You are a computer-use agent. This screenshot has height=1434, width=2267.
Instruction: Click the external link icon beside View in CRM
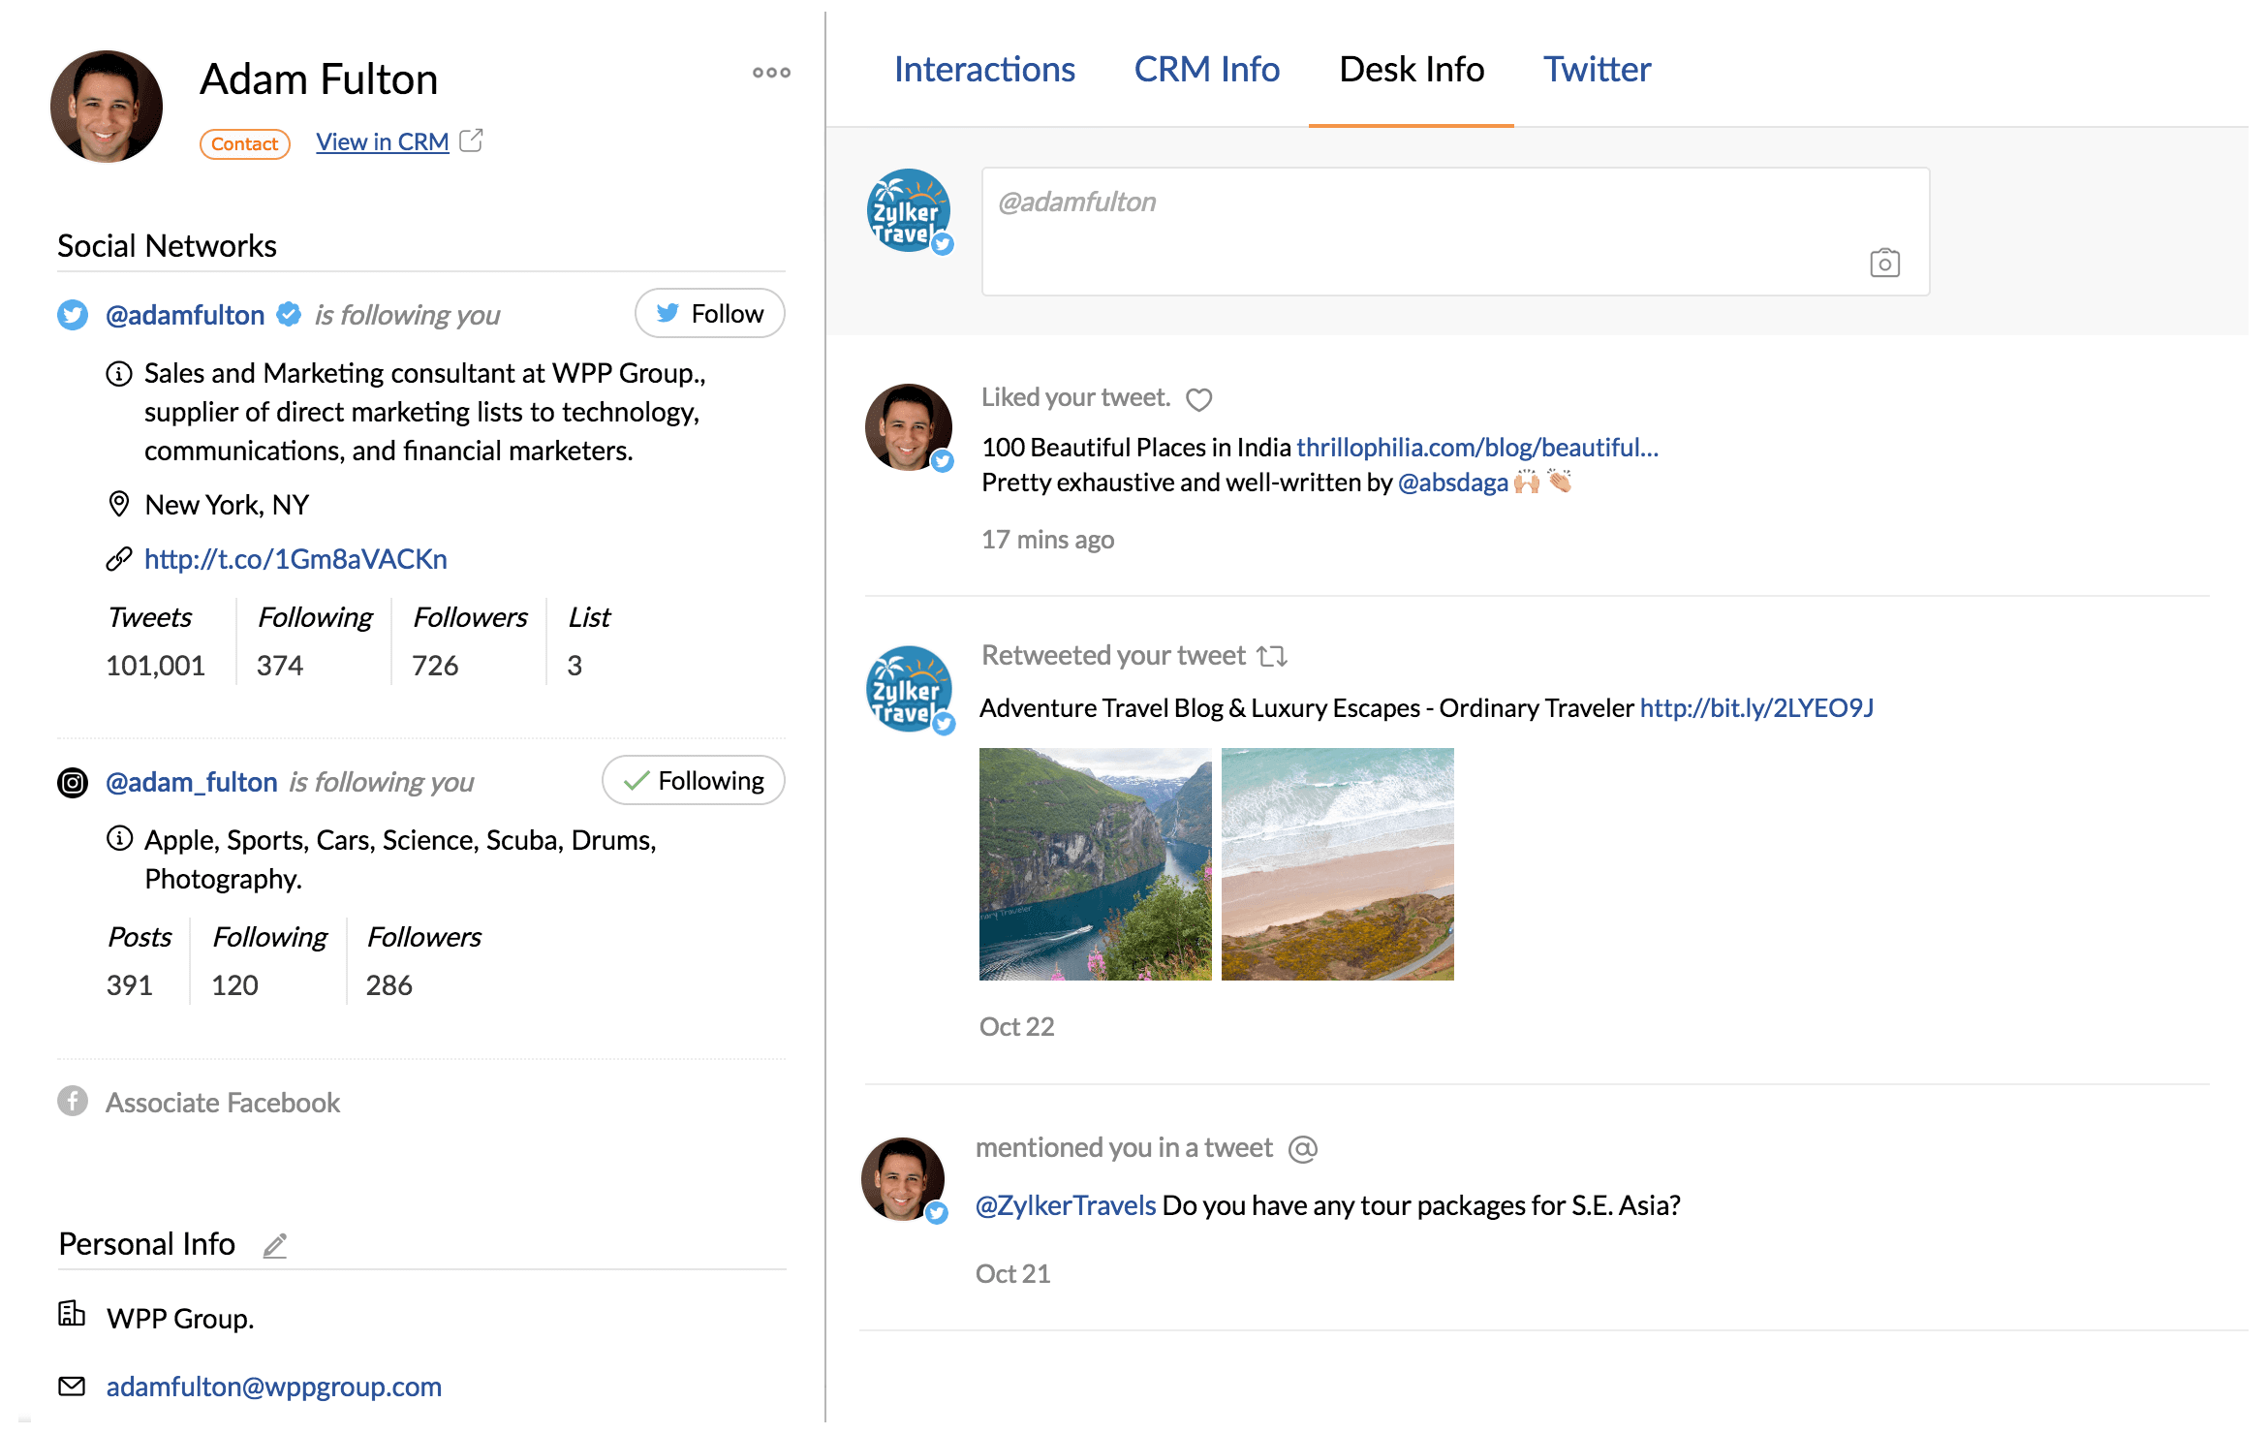tap(471, 140)
